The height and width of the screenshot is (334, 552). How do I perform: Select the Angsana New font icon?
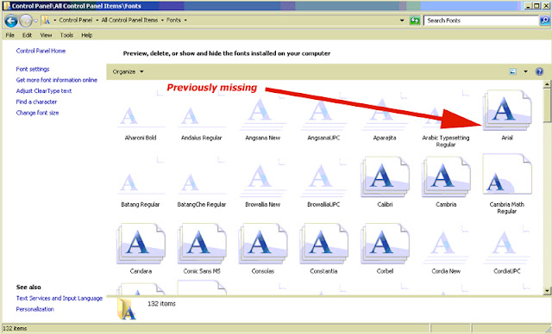click(262, 110)
